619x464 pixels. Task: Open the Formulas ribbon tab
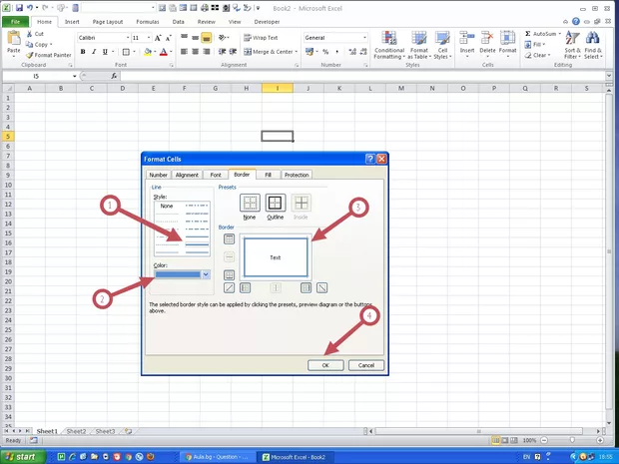[x=145, y=20]
